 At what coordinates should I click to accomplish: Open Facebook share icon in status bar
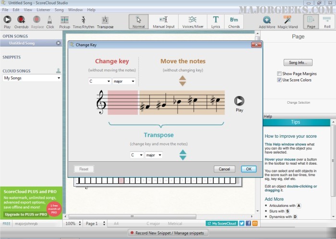tap(248, 223)
